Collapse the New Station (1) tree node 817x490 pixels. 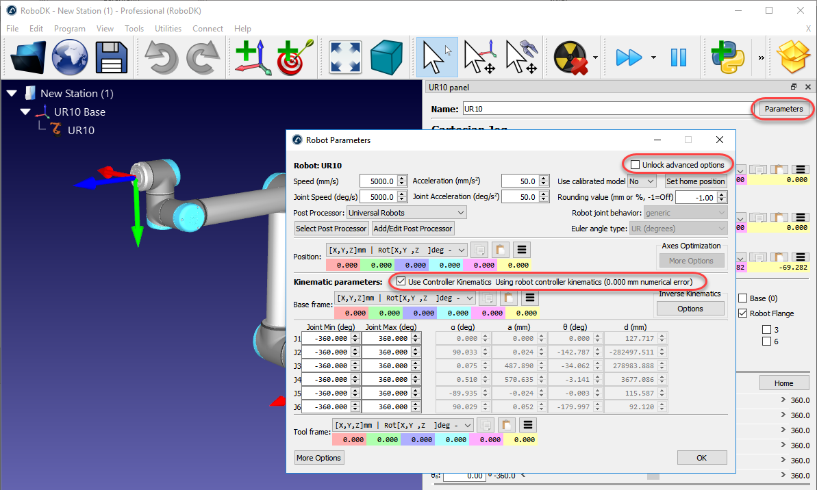click(12, 94)
